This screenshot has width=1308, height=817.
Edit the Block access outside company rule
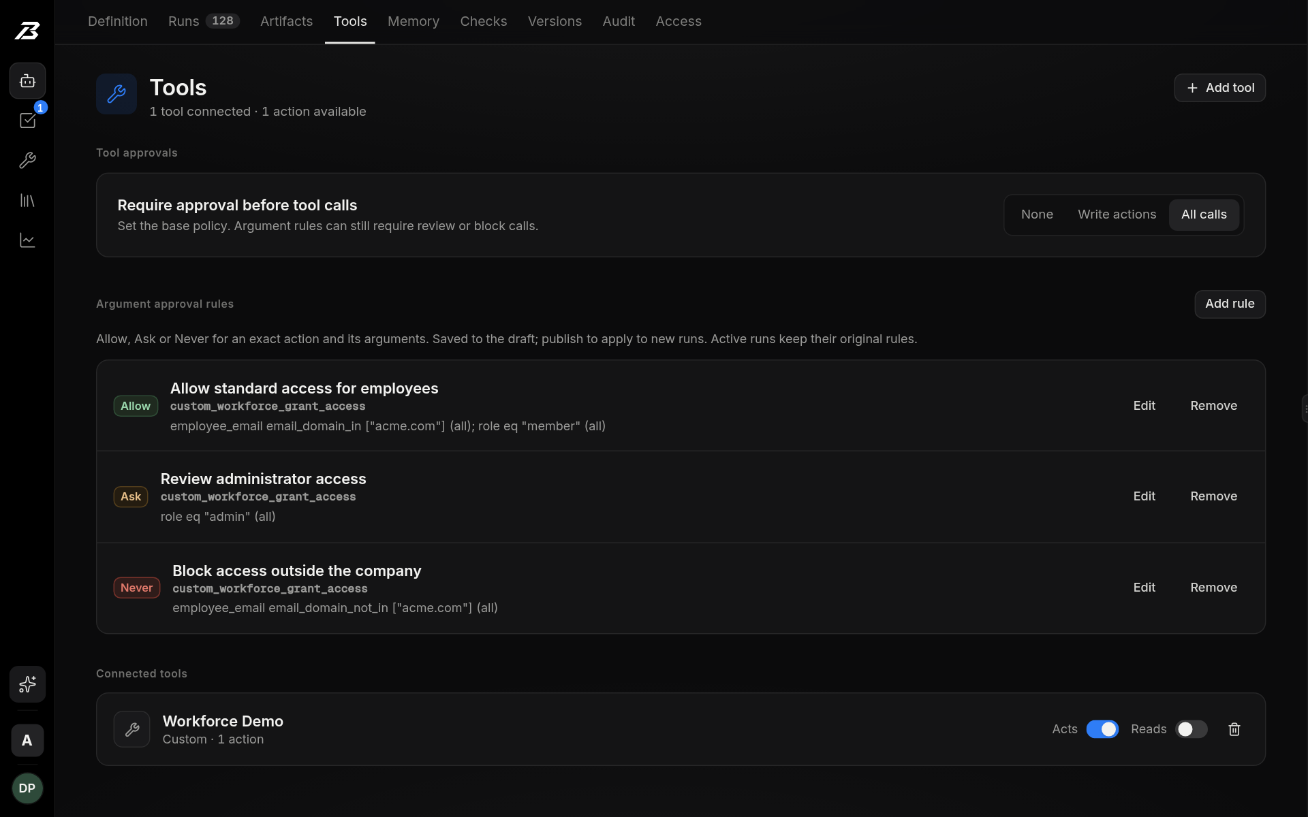[x=1144, y=588]
